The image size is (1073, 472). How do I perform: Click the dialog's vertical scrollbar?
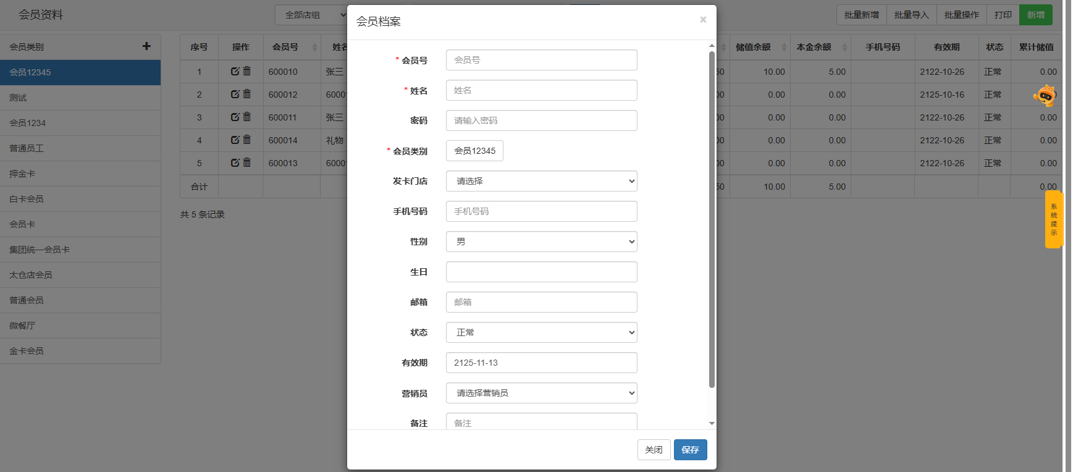(x=712, y=216)
